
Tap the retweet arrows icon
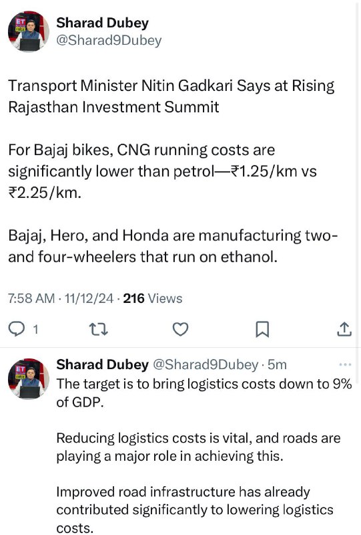pyautogui.click(x=98, y=329)
